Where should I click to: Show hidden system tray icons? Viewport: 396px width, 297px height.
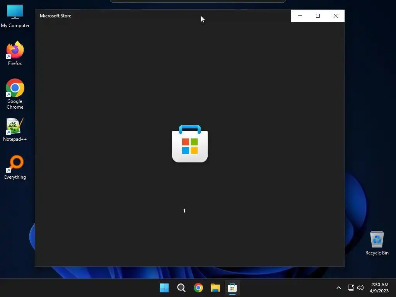click(x=339, y=288)
